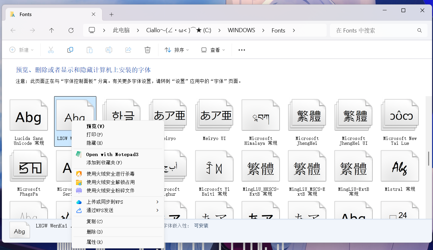The height and width of the screenshot is (250, 433).
Task: Go forward with the right arrow
Action: tap(32, 30)
